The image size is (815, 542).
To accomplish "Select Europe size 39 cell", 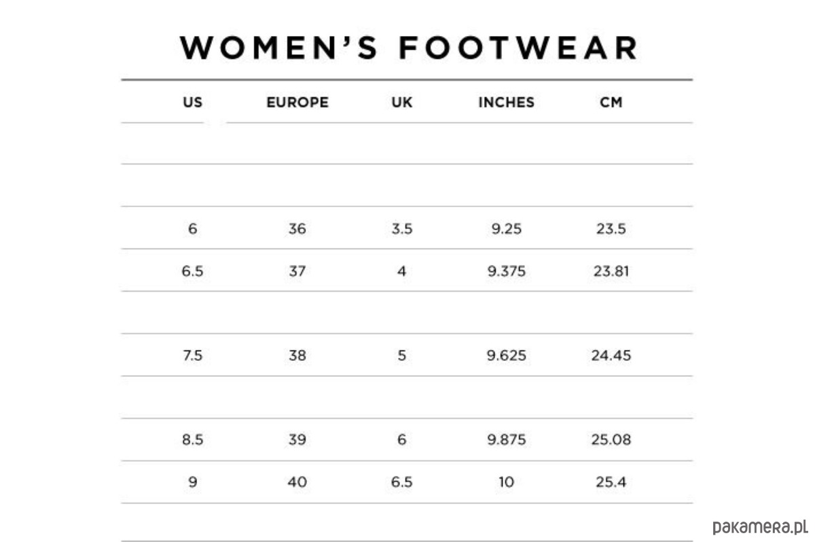I will (297, 439).
